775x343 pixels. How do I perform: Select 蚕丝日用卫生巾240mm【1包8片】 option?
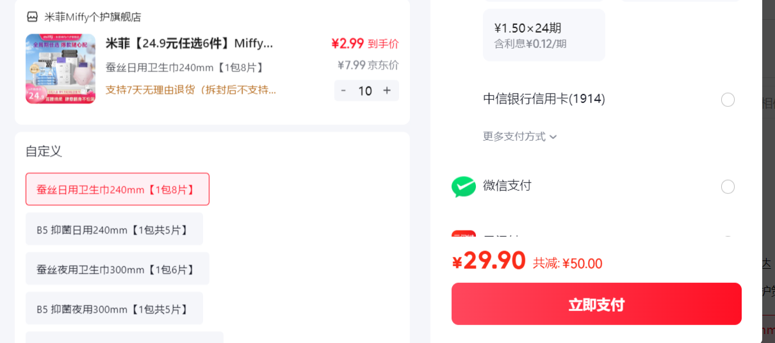point(117,189)
